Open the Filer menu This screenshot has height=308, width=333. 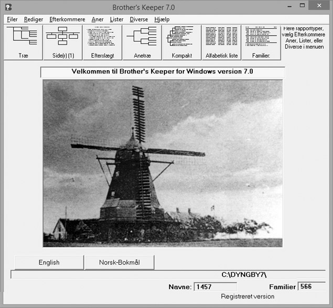[12, 19]
